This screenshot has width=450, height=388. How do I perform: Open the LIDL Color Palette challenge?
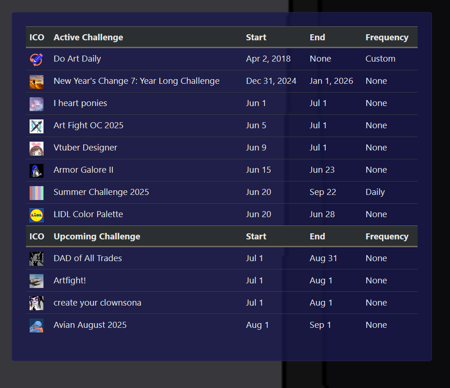click(88, 214)
